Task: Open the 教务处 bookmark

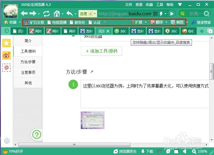Action: [x=78, y=22]
